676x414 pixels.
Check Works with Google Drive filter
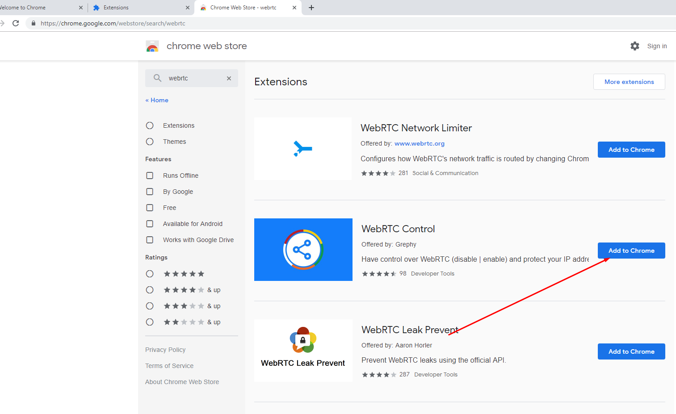click(150, 240)
